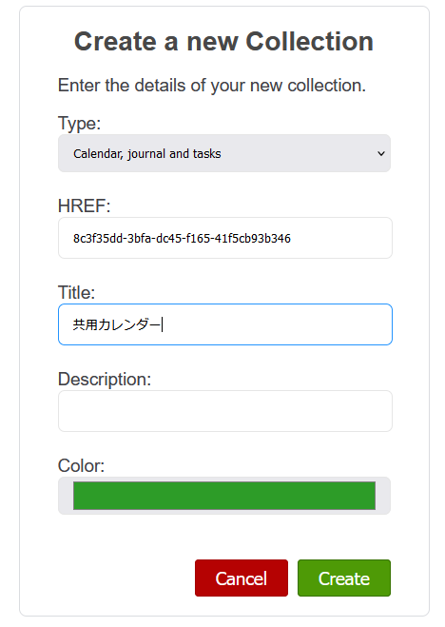Click the "Description:" label
The image size is (445, 627).
105,379
